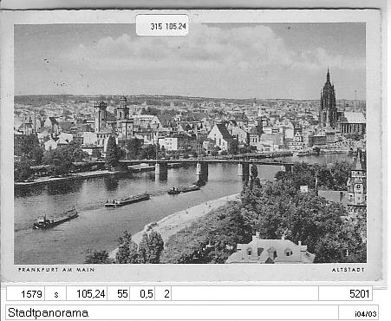
Task: Click the leftmost barge on the river
Action: coord(55,219)
